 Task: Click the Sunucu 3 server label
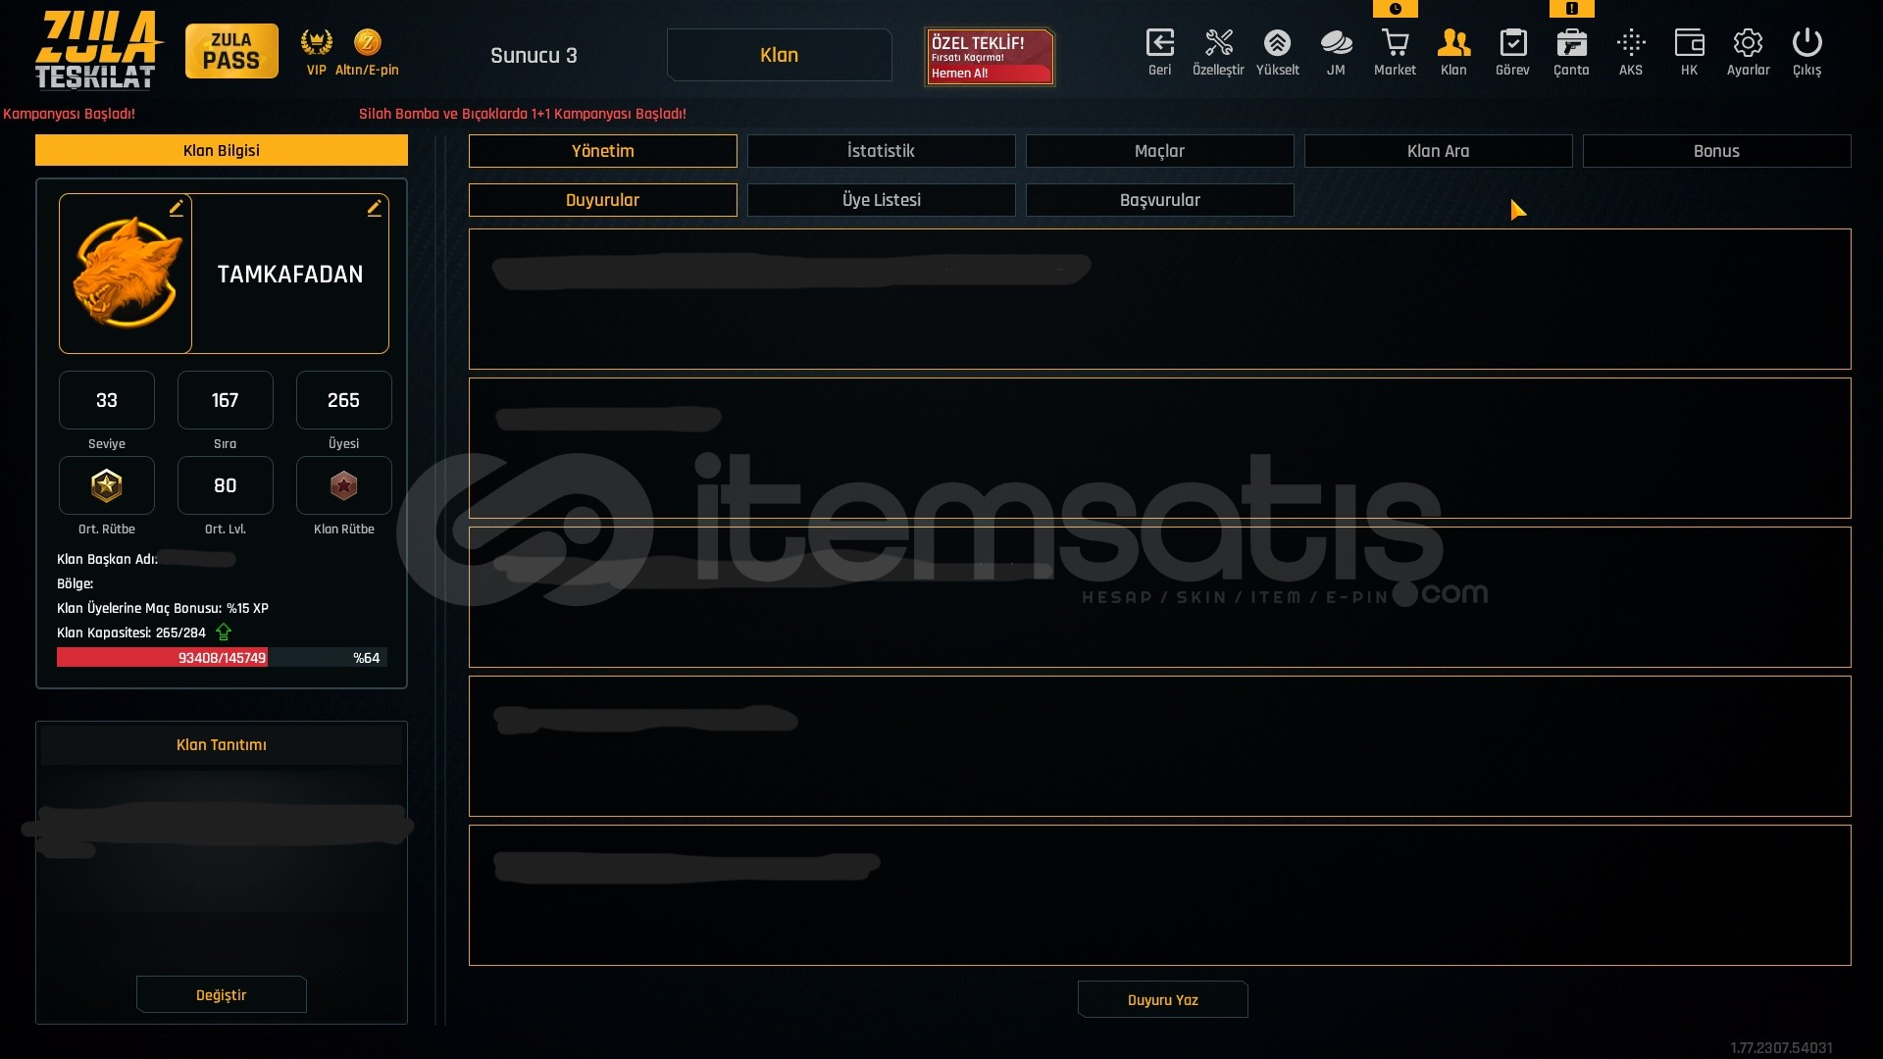tap(534, 56)
